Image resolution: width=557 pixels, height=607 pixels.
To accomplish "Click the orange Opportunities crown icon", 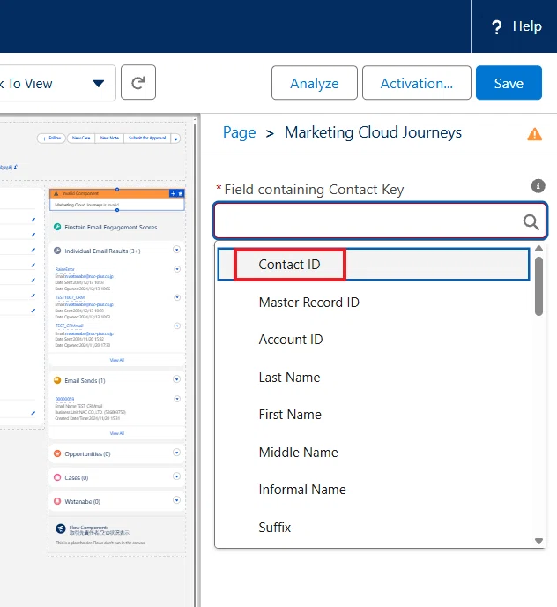I will pos(57,453).
